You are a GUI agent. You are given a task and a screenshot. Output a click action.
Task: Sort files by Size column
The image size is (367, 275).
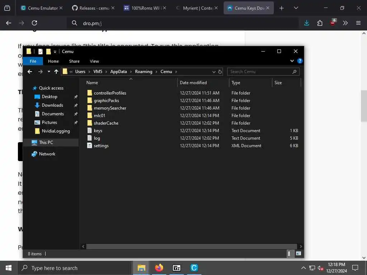pyautogui.click(x=278, y=83)
